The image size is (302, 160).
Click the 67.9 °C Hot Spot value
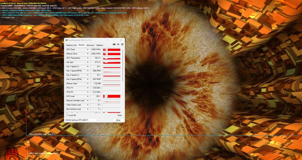click(96, 62)
